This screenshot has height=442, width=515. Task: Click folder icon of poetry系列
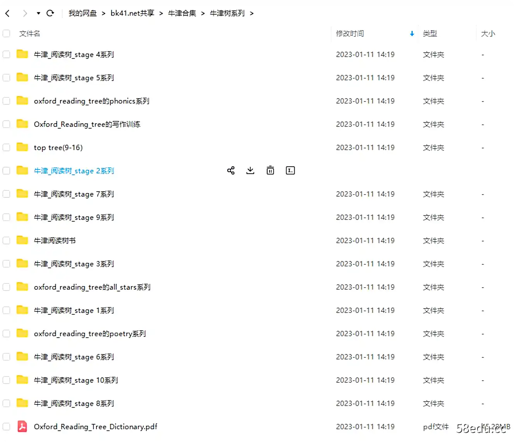point(22,333)
